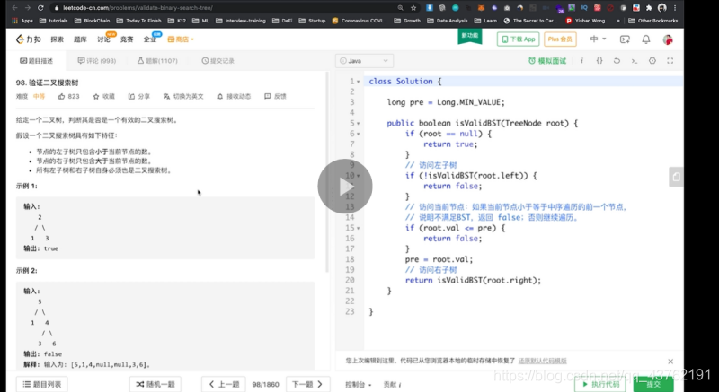The width and height of the screenshot is (719, 392).
Task: Expand the 中 language dropdown
Action: pyautogui.click(x=598, y=39)
